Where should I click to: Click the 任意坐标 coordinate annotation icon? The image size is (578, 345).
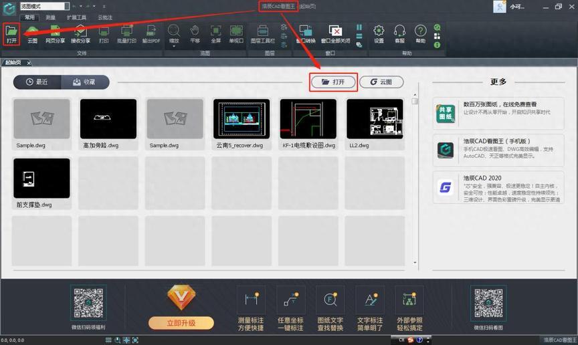[291, 300]
